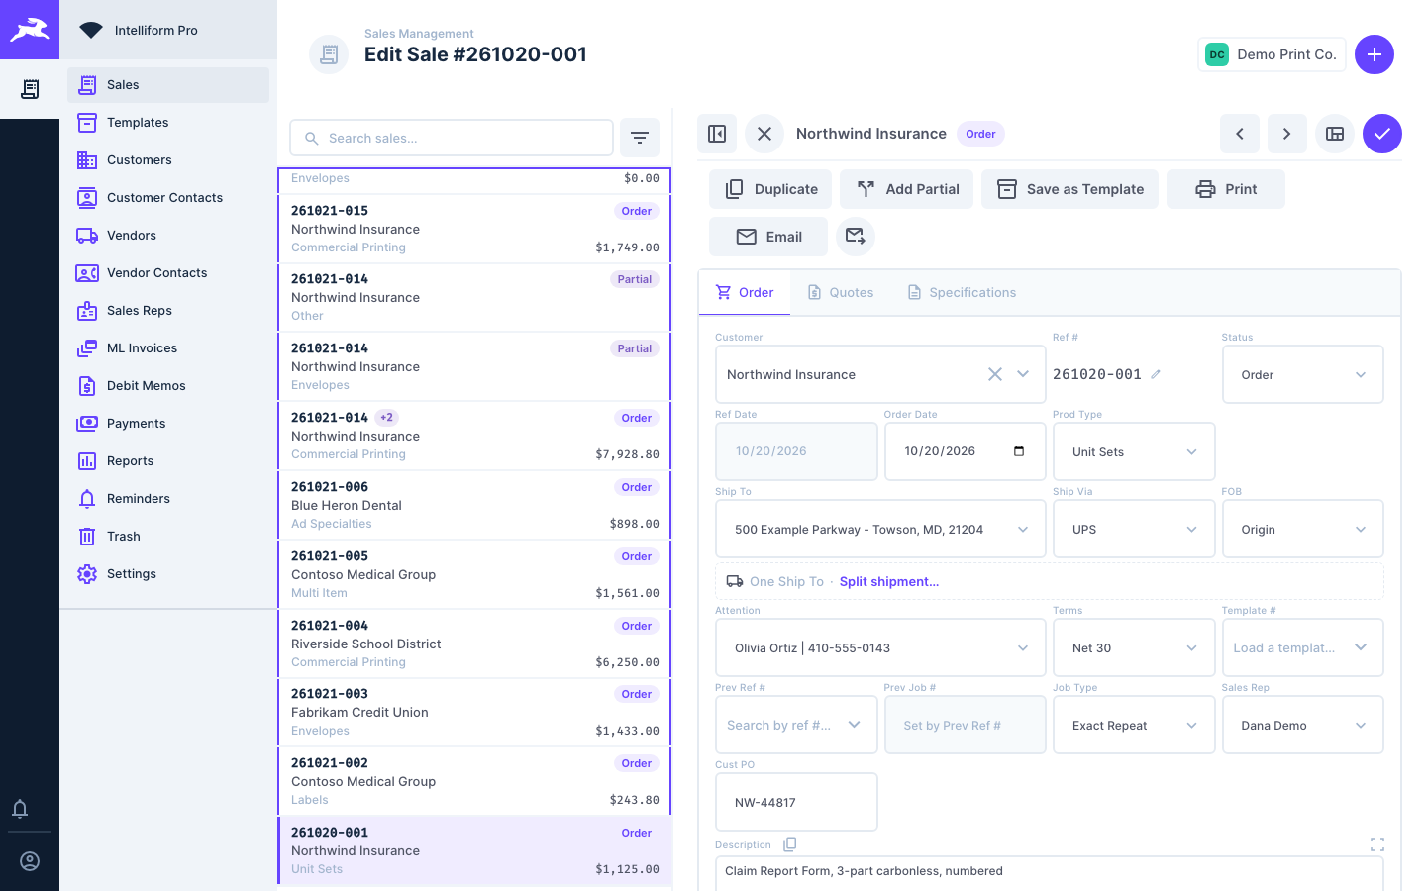Open Reports in the sidebar
Screen dimensions: 1426x891
(168, 461)
